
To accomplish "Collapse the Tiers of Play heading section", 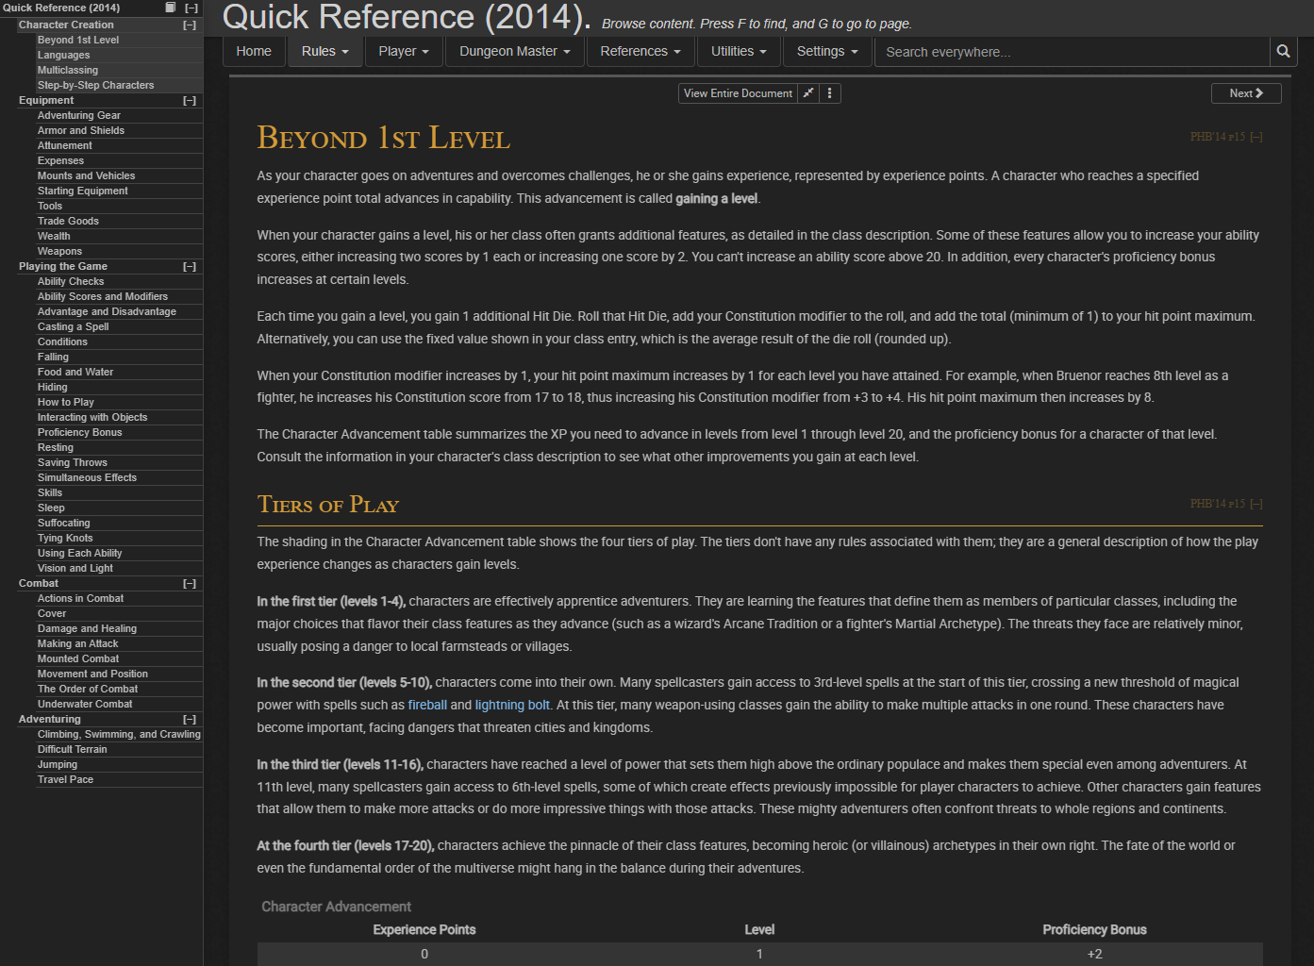I will (x=1256, y=505).
